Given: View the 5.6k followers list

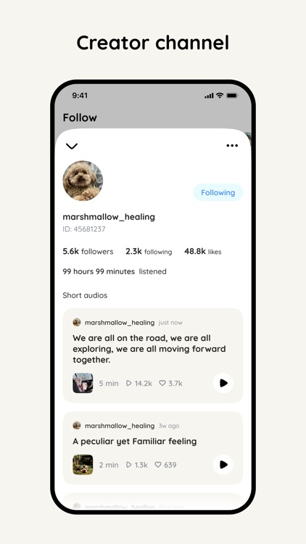Looking at the screenshot, I should click(x=88, y=252).
